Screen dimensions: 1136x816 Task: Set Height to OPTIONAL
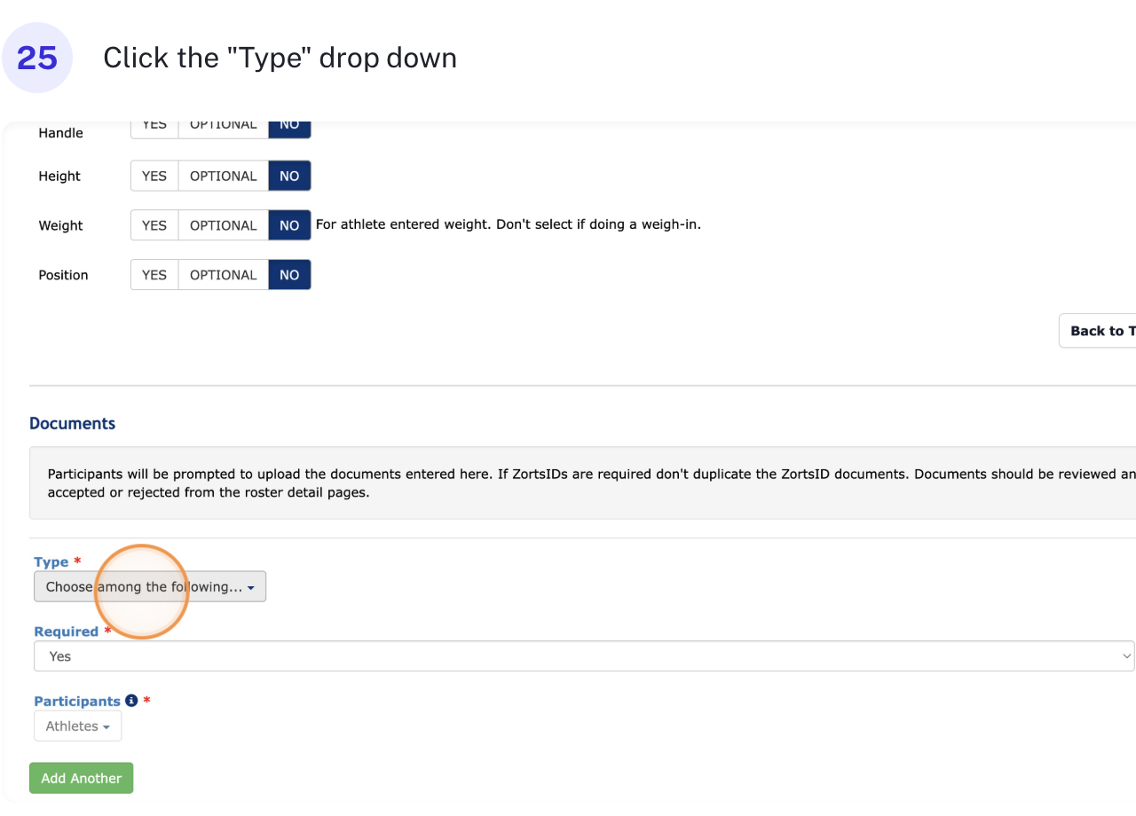pyautogui.click(x=223, y=176)
